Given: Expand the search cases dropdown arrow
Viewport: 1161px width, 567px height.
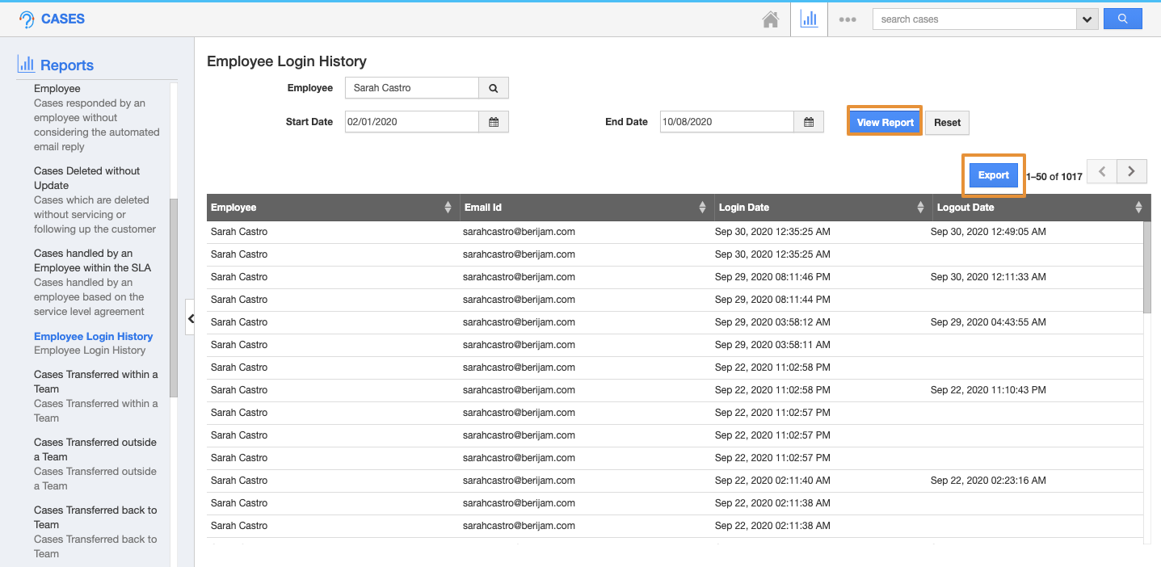Looking at the screenshot, I should click(1087, 19).
